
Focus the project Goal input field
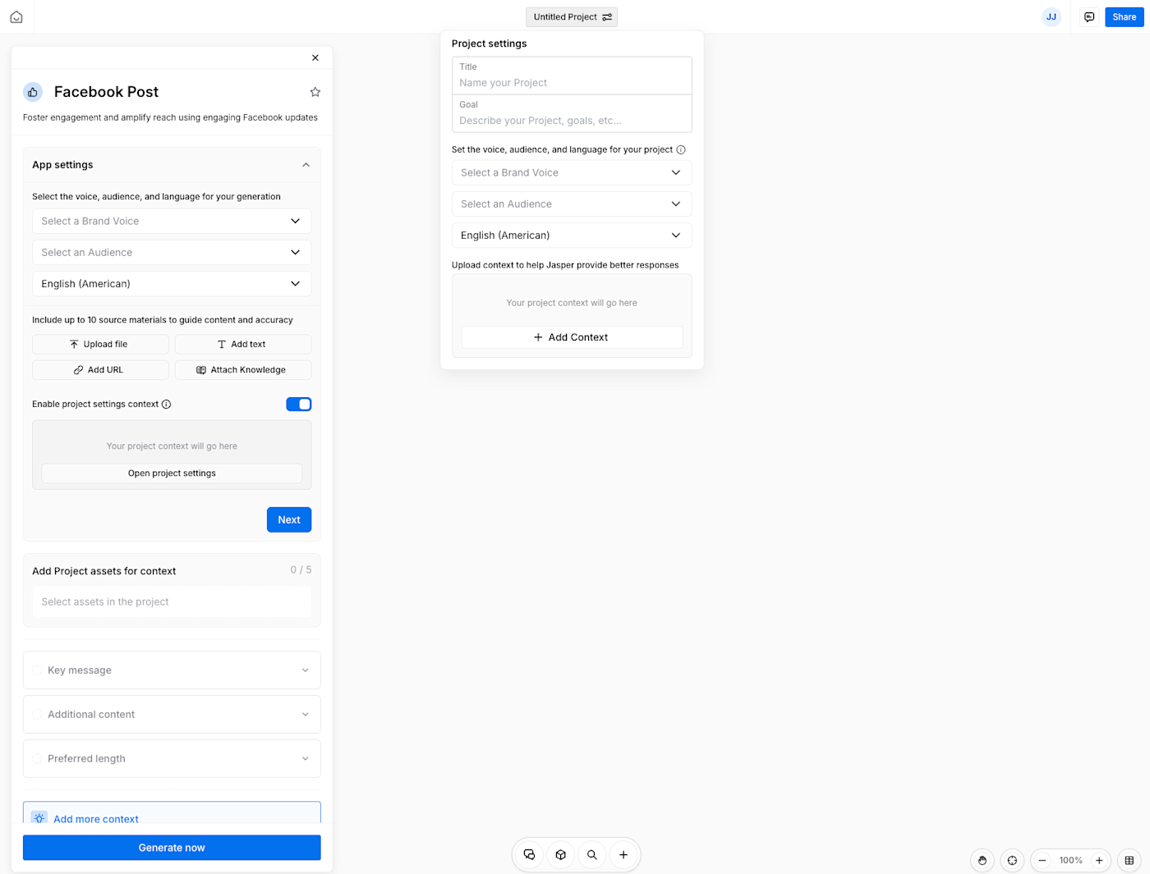[572, 113]
